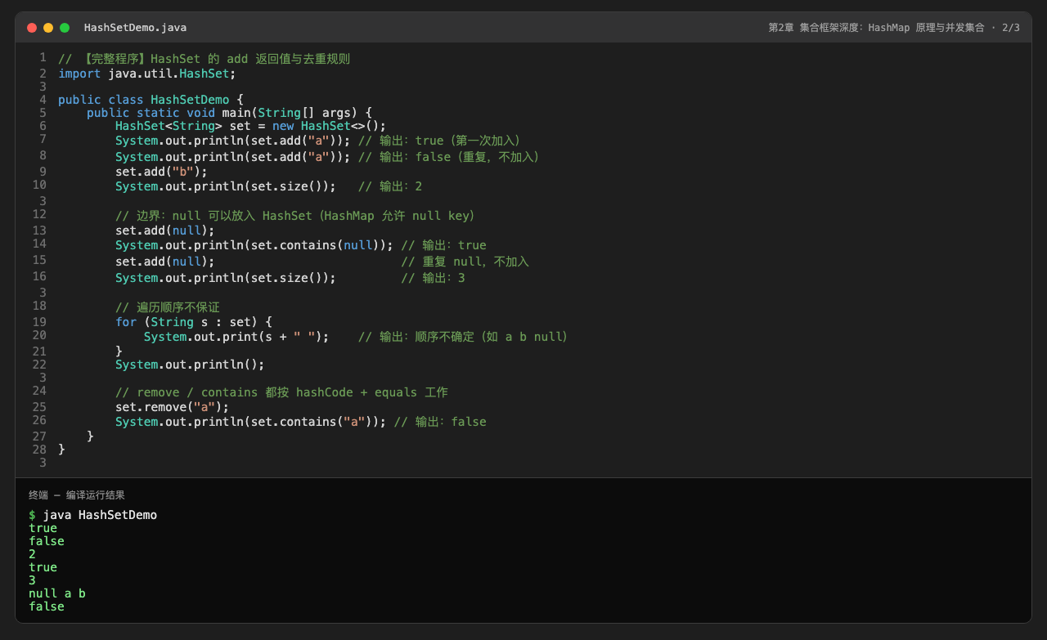Click the import java.util.HashSet line
Screen dimensions: 1047x640
tap(147, 74)
